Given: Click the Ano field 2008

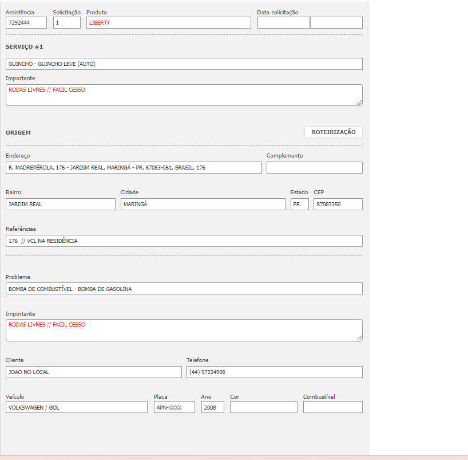Looking at the screenshot, I should click(x=212, y=407).
